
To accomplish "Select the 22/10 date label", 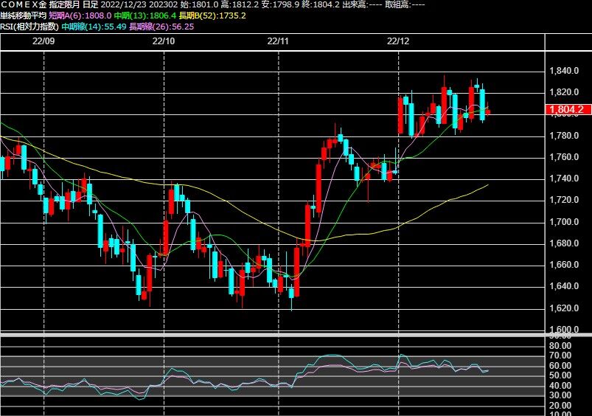I will 164,41.
